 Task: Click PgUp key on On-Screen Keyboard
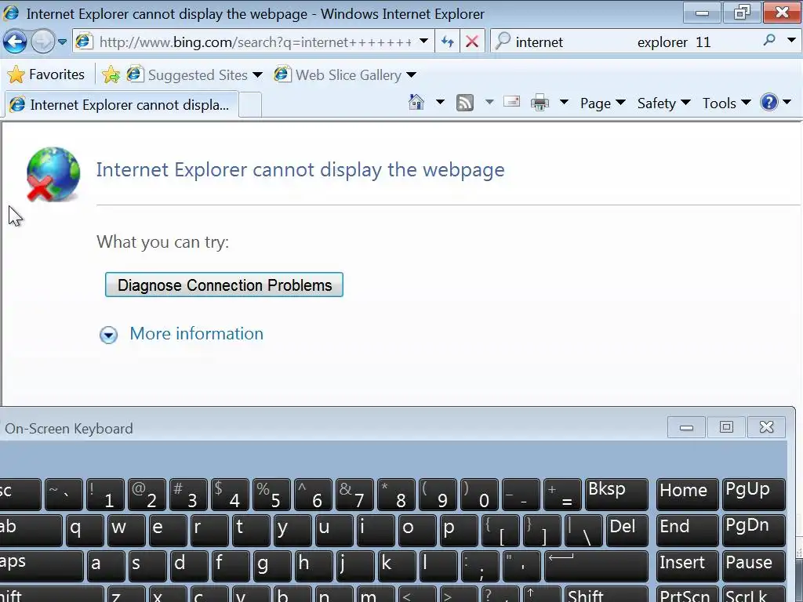click(x=753, y=494)
